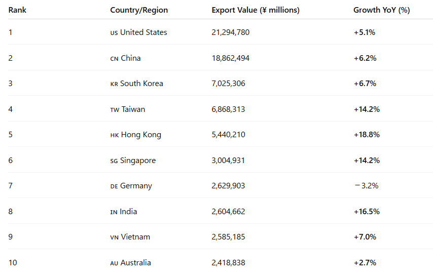Screen dimensions: 433x280
Task: Click the IN code beside India
Action: coord(114,212)
